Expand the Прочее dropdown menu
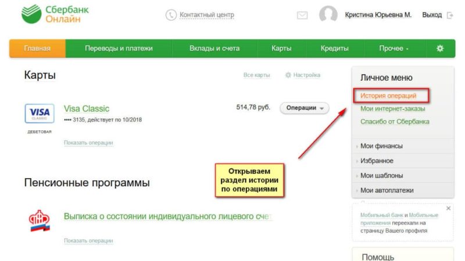Image resolution: width=465 pixels, height=261 pixels. [394, 48]
